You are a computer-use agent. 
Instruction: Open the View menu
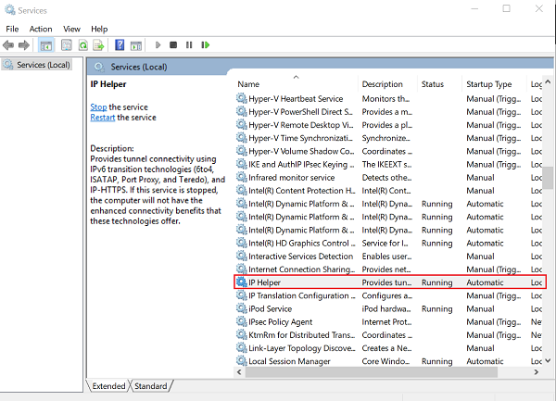pos(71,29)
